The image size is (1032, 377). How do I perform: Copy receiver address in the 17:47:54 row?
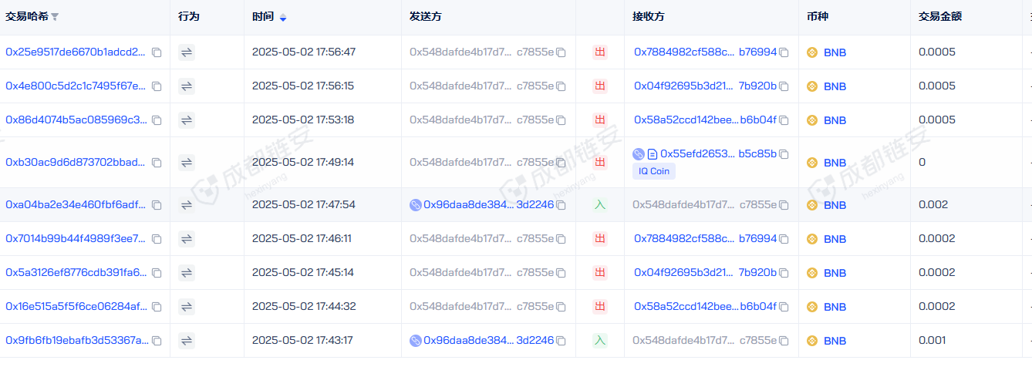784,205
